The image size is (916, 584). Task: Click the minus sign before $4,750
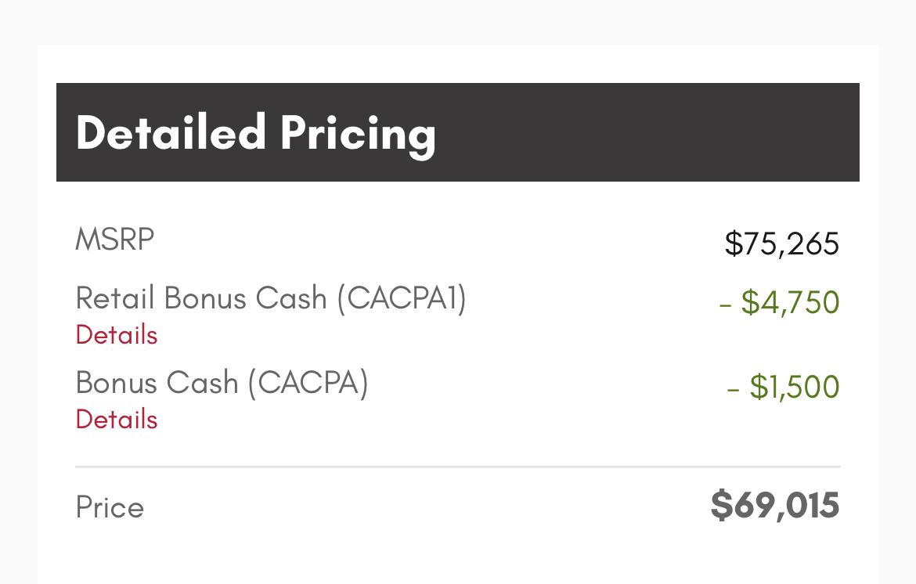click(x=726, y=305)
